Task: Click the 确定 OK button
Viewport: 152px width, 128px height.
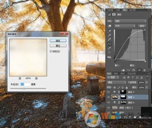Action: point(58,41)
